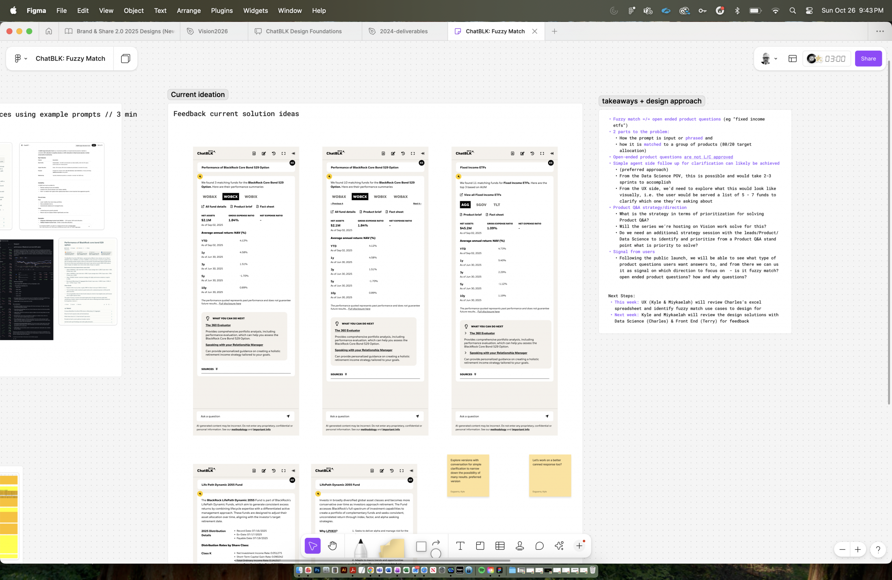Click the Share button
Viewport: 892px width, 580px height.
868,59
